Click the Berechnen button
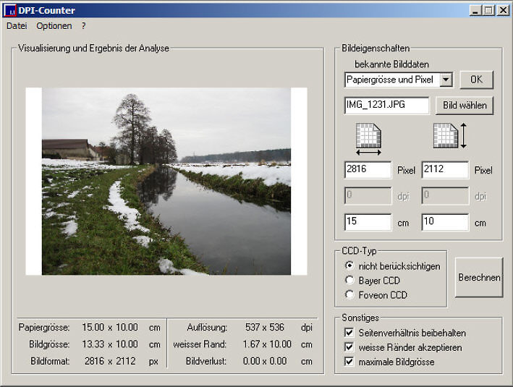513x387 pixels. click(478, 277)
